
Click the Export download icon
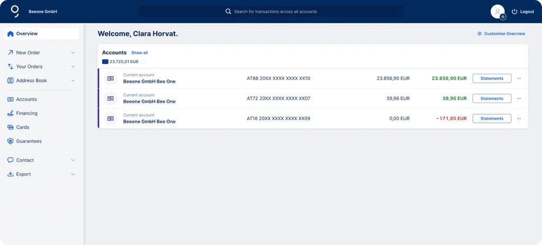pyautogui.click(x=11, y=174)
